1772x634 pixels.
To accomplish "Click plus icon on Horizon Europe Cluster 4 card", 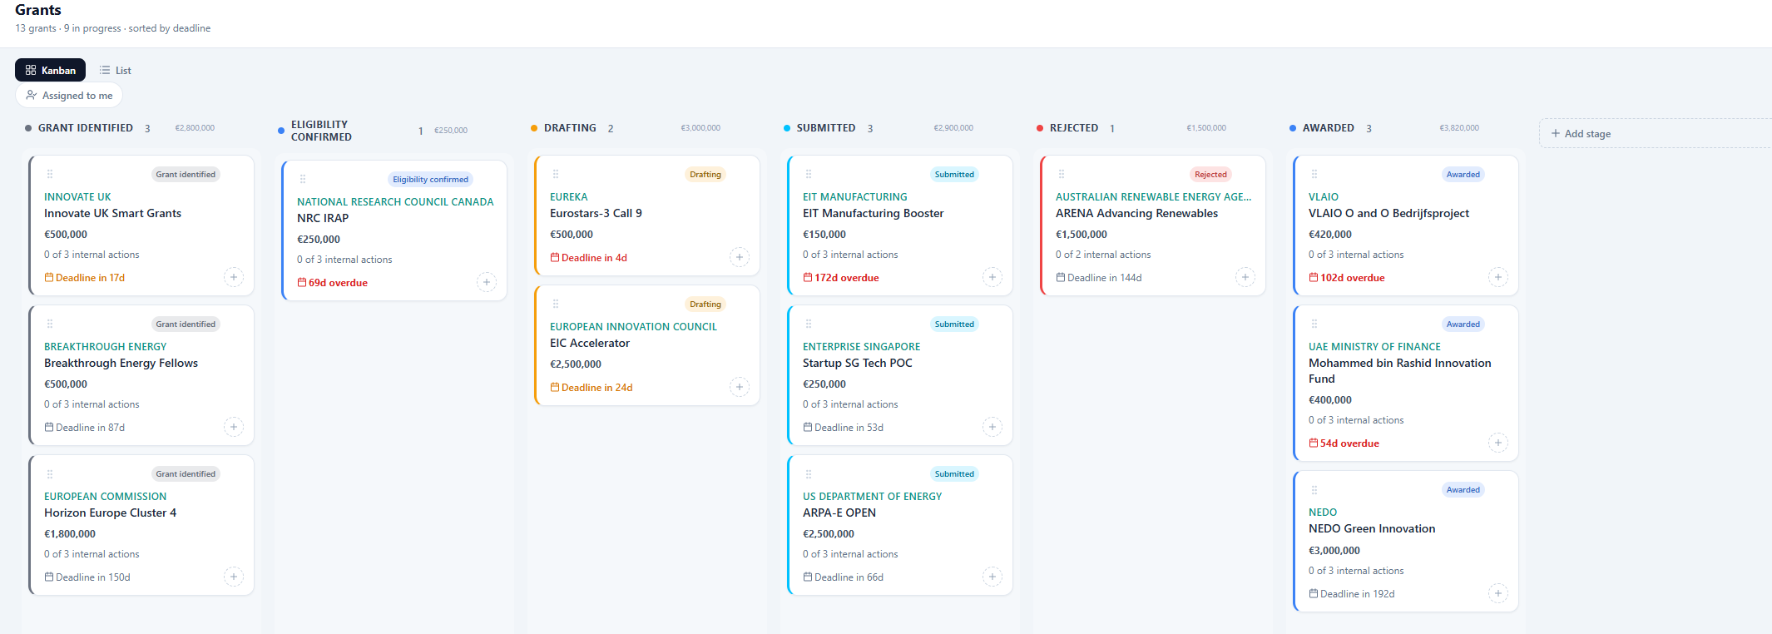I will [234, 577].
